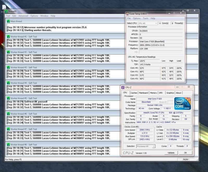The height and width of the screenshot is (172, 208).
Task: Click Worker thread #5 window icon
Action: (x=8, y=98)
